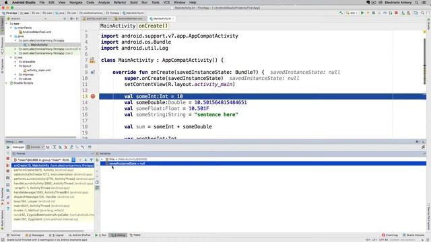Expand the 'this' variable in Variables
Screen dimensions: 431x242
(102, 159)
